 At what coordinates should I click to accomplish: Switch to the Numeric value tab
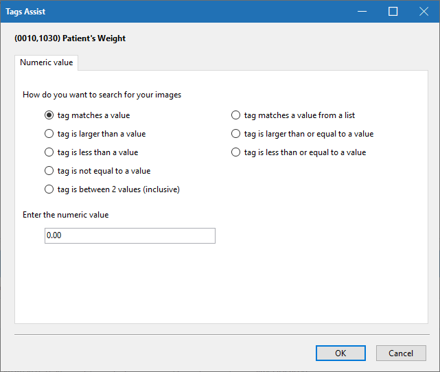click(x=47, y=62)
